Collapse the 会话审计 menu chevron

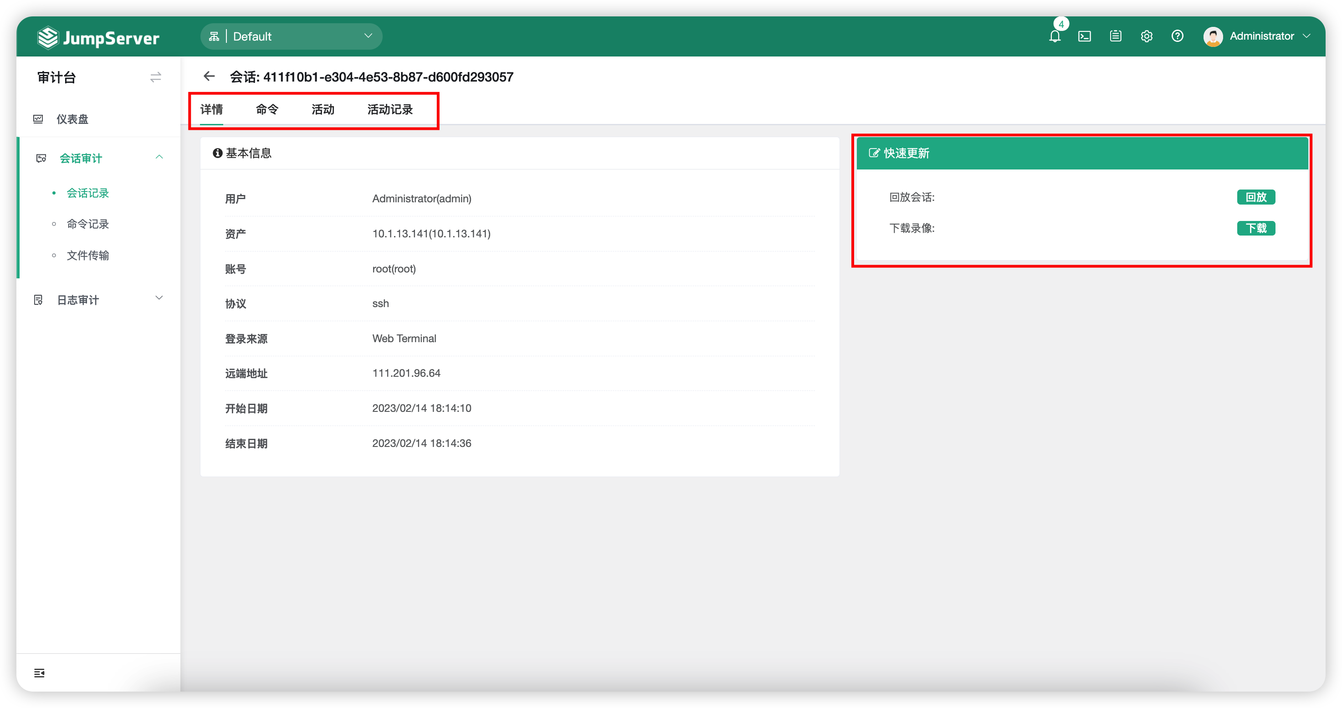point(159,157)
